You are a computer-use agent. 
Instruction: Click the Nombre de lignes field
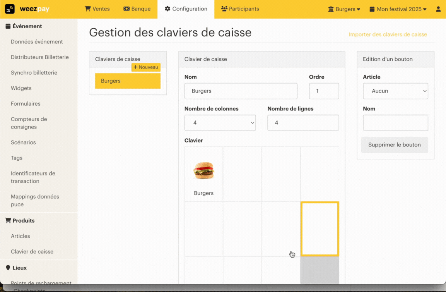tap(303, 123)
